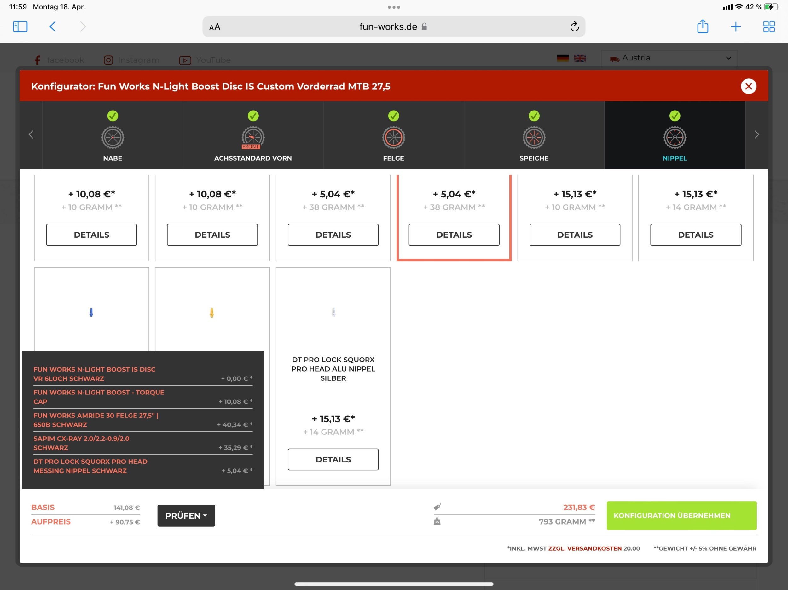Click the facebook link icon
This screenshot has width=788, height=590.
click(x=38, y=60)
